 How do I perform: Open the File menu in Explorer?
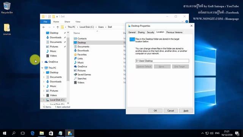pos(45,22)
